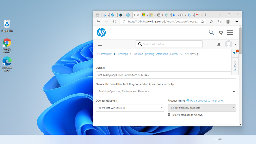The image size is (256, 144).
Task: Open the notifications bell
Action: click(x=219, y=44)
